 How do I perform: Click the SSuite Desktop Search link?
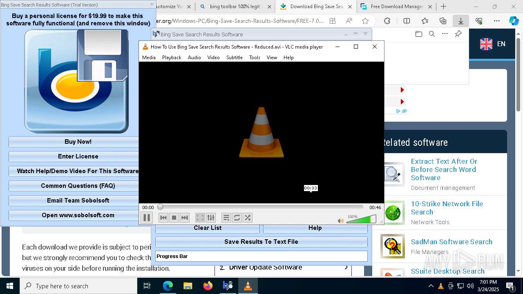[x=447, y=271]
